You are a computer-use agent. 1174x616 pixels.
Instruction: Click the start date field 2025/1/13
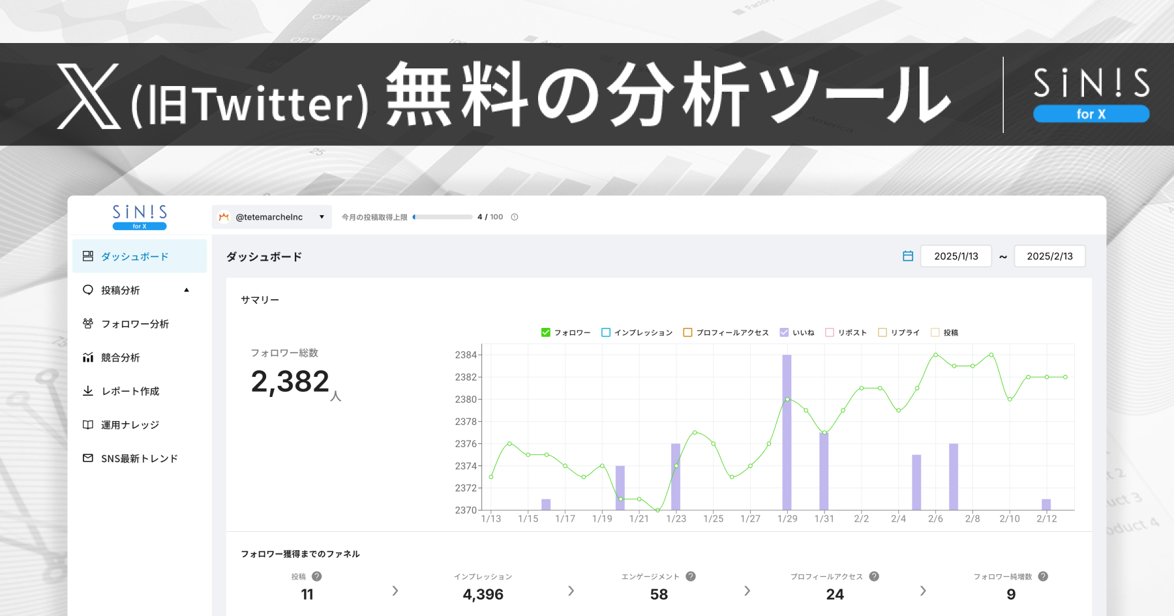click(x=956, y=256)
